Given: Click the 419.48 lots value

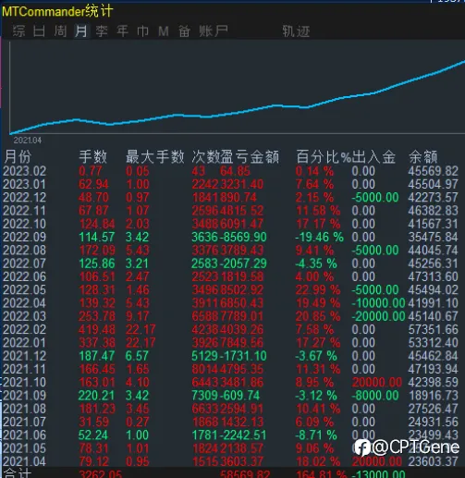Looking at the screenshot, I should [97, 329].
